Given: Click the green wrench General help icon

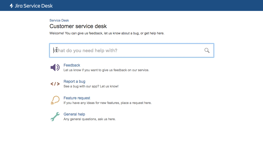Looking at the screenshot, I should [55, 116].
